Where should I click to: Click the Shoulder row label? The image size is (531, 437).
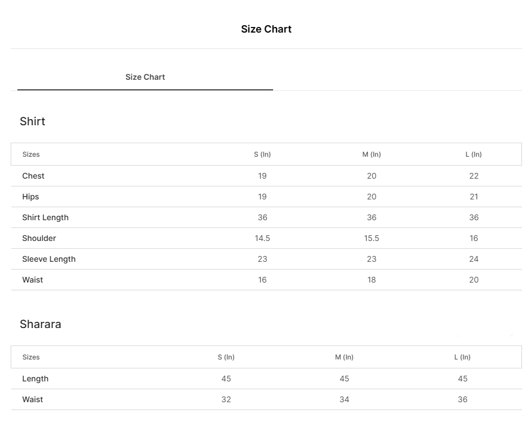(x=39, y=238)
